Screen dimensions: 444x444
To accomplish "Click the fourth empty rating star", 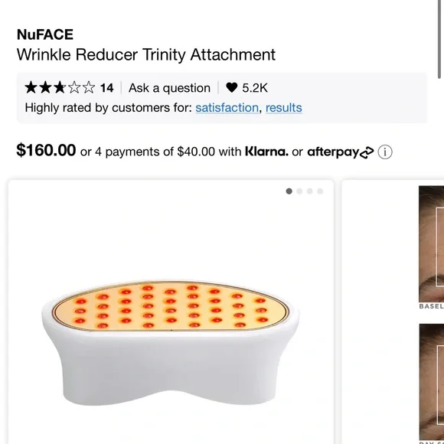I will [x=74, y=87].
